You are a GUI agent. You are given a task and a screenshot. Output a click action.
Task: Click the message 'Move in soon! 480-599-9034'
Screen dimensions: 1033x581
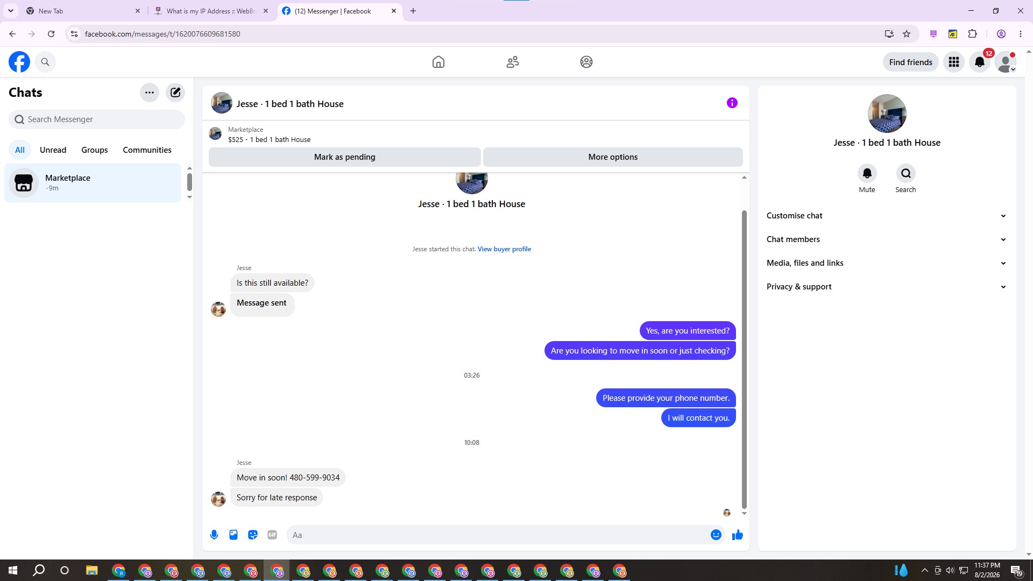(x=288, y=478)
